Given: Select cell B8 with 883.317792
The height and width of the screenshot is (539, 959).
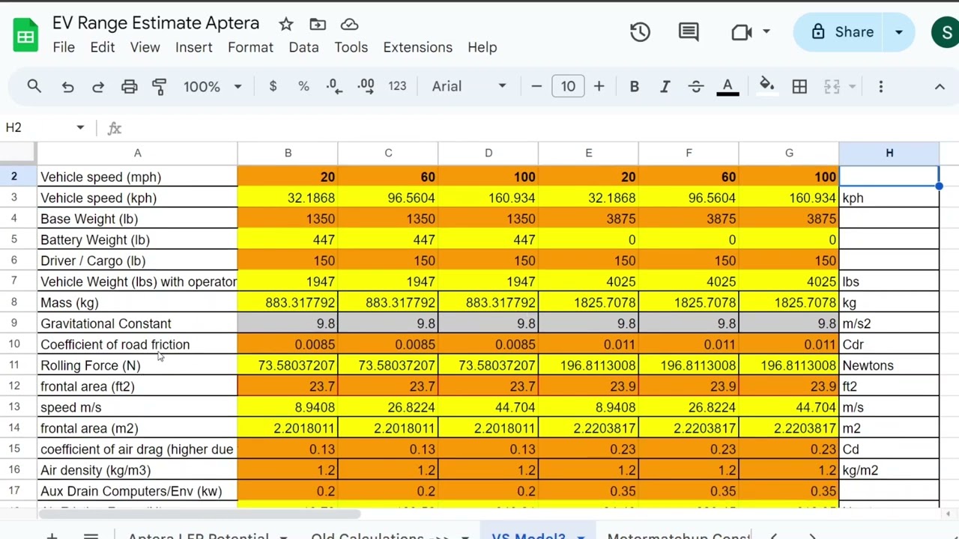Looking at the screenshot, I should [x=288, y=302].
